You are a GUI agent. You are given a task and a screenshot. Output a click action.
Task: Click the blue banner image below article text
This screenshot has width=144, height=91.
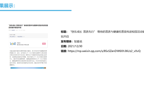[x=28, y=68]
